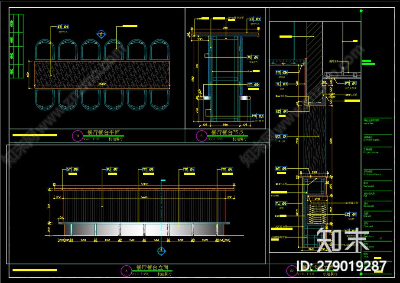Image resolution: width=400 pixels, height=283 pixels.
Task: Select the Project Name field in title block
Action: [x=371, y=152]
